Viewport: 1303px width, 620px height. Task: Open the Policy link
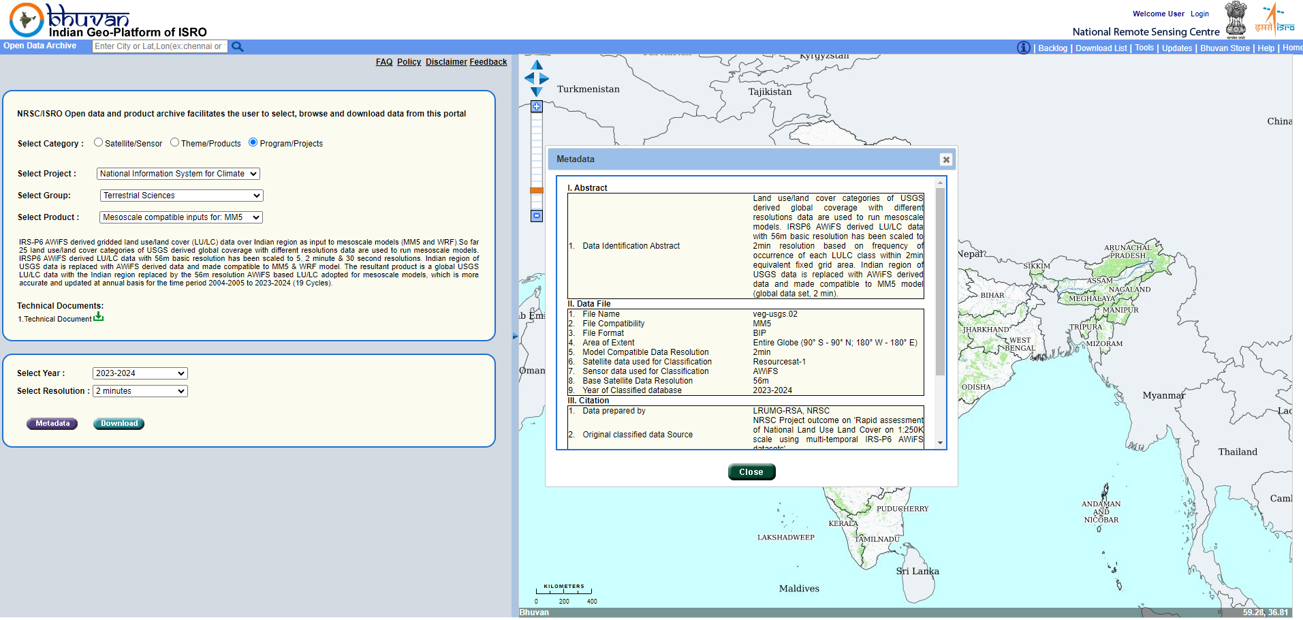pyautogui.click(x=409, y=62)
